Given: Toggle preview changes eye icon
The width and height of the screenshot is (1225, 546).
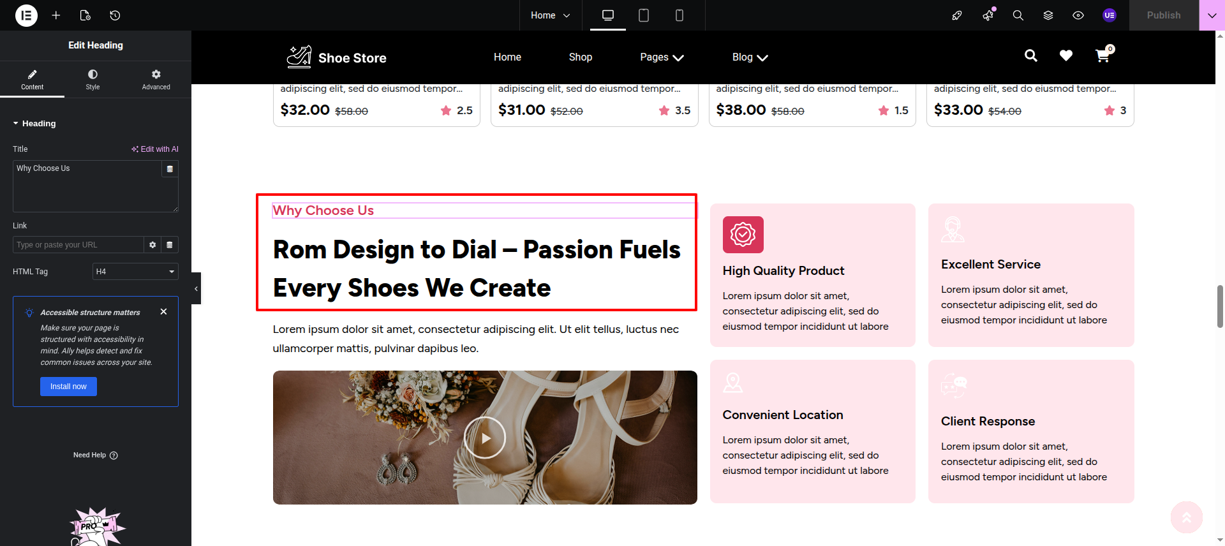Looking at the screenshot, I should [1078, 15].
